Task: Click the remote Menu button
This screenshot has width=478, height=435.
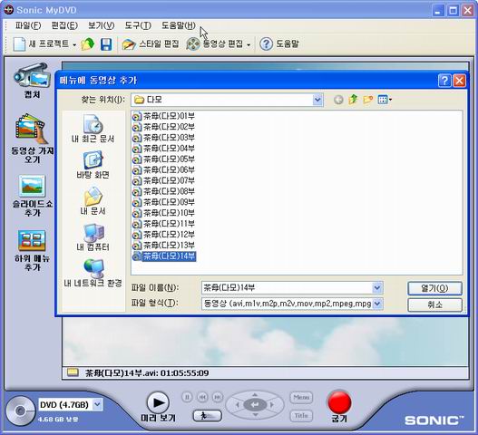Action: (301, 397)
